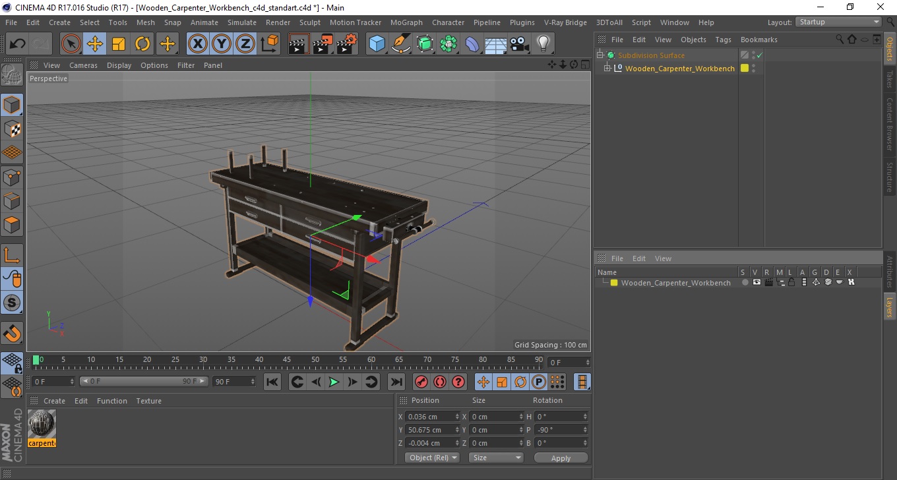
Task: Activate the Scale tool
Action: click(119, 44)
